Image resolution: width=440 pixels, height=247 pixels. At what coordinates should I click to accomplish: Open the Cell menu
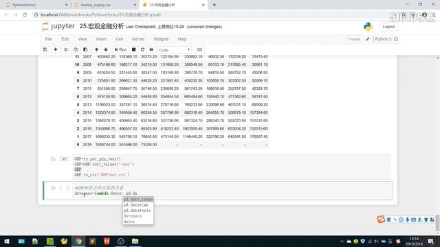[x=119, y=39]
